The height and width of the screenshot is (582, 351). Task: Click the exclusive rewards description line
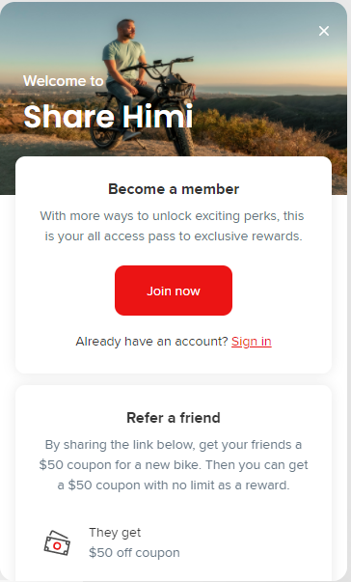(x=174, y=236)
